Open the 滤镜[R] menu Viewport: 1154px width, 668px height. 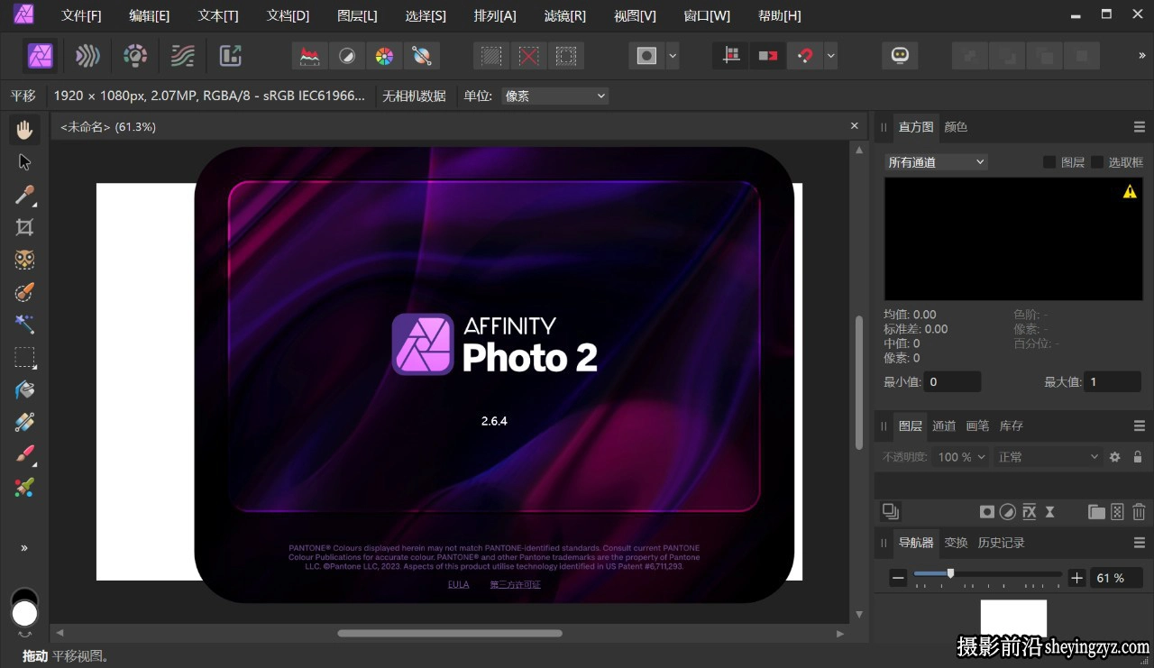tap(565, 15)
